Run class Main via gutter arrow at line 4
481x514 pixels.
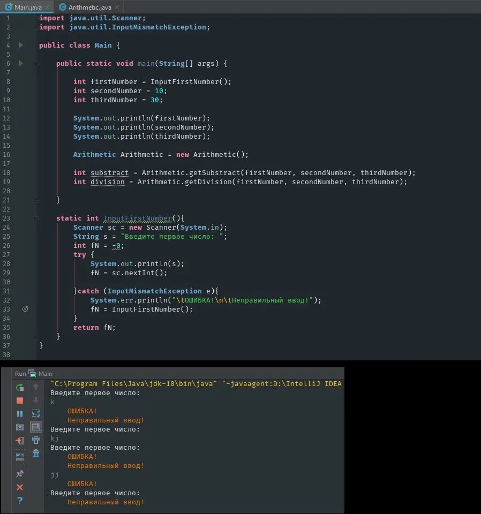tap(21, 45)
